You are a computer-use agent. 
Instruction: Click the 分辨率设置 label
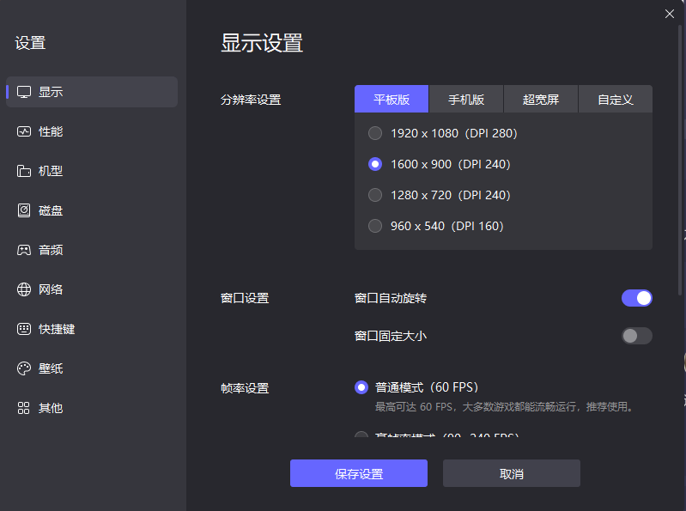coord(251,100)
